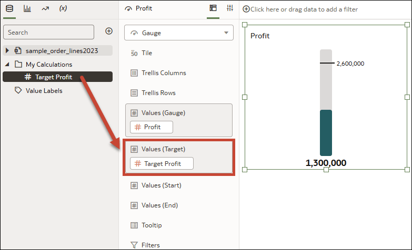This screenshot has width=412, height=250.
Task: Select the Grammar layout icon
Action: (213, 8)
